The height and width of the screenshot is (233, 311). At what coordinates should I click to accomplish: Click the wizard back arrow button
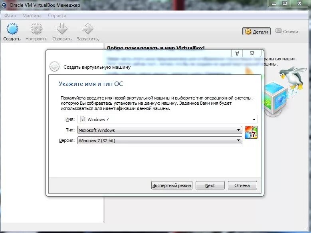[54, 67]
